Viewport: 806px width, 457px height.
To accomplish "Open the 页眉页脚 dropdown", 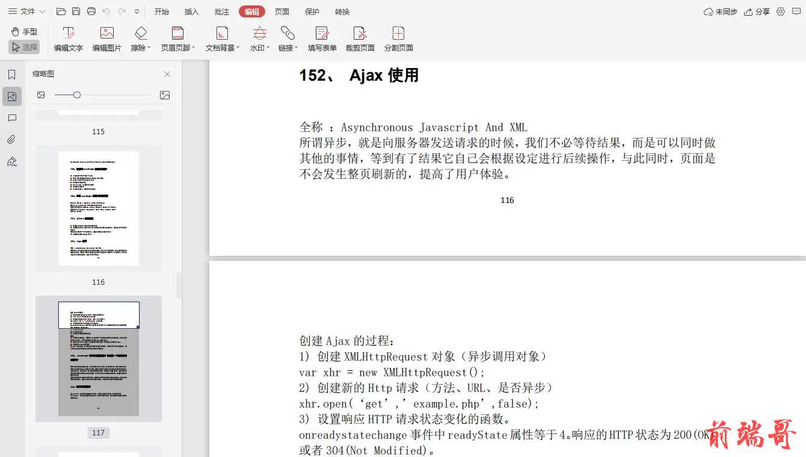I will (177, 39).
